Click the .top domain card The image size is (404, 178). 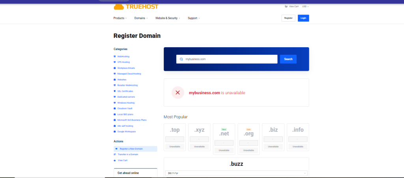pyautogui.click(x=175, y=137)
